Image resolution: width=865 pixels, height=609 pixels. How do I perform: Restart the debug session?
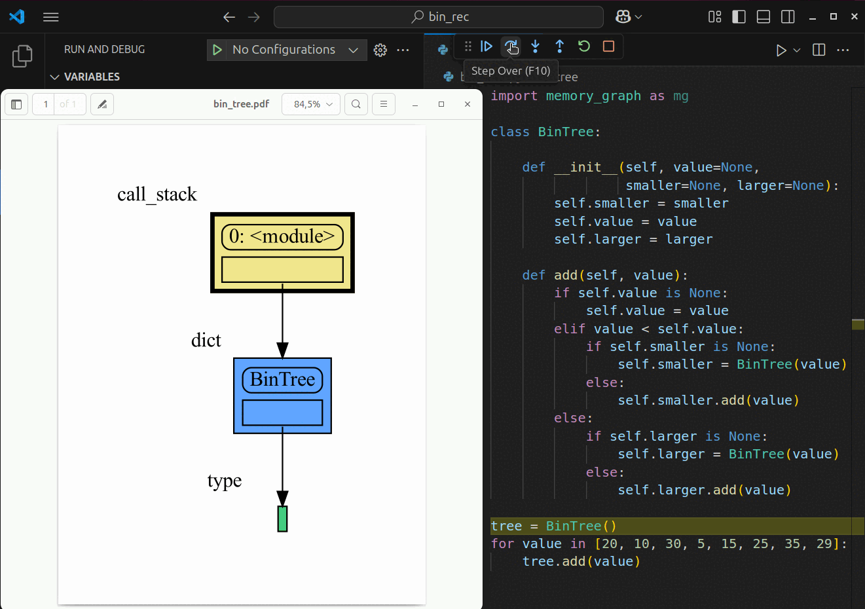coord(583,46)
